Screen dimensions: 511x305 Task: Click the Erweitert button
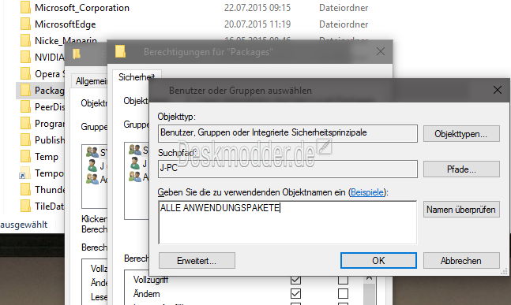tap(197, 260)
